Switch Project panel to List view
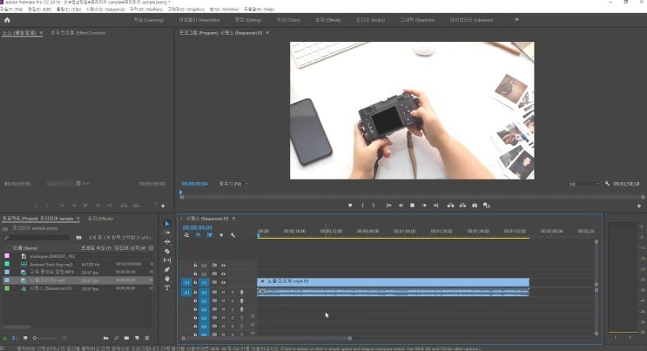647x351 pixels. pyautogui.click(x=15, y=338)
